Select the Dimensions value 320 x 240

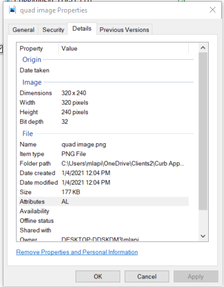click(74, 93)
